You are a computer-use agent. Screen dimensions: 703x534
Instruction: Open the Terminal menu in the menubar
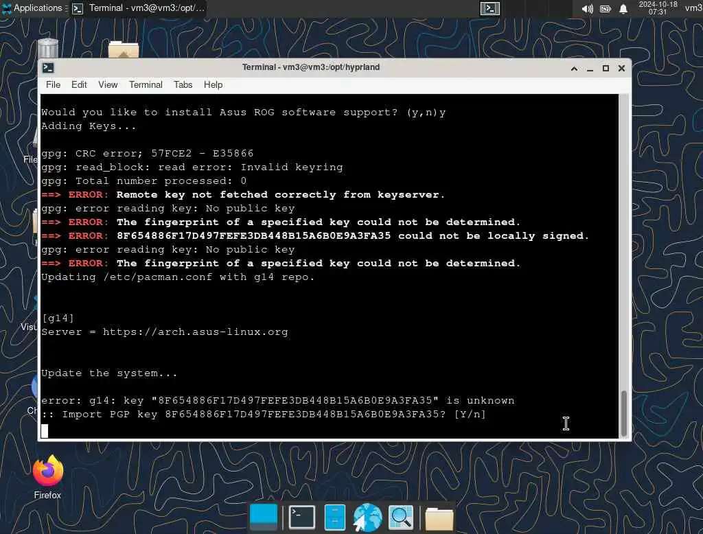click(x=146, y=84)
